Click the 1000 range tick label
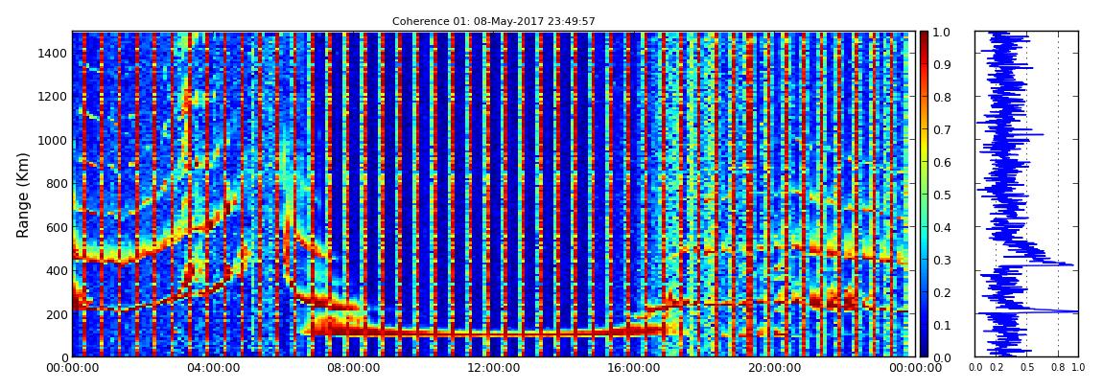 [x=54, y=141]
